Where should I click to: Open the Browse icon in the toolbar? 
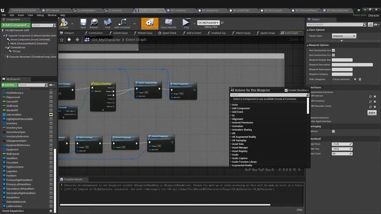(94, 23)
